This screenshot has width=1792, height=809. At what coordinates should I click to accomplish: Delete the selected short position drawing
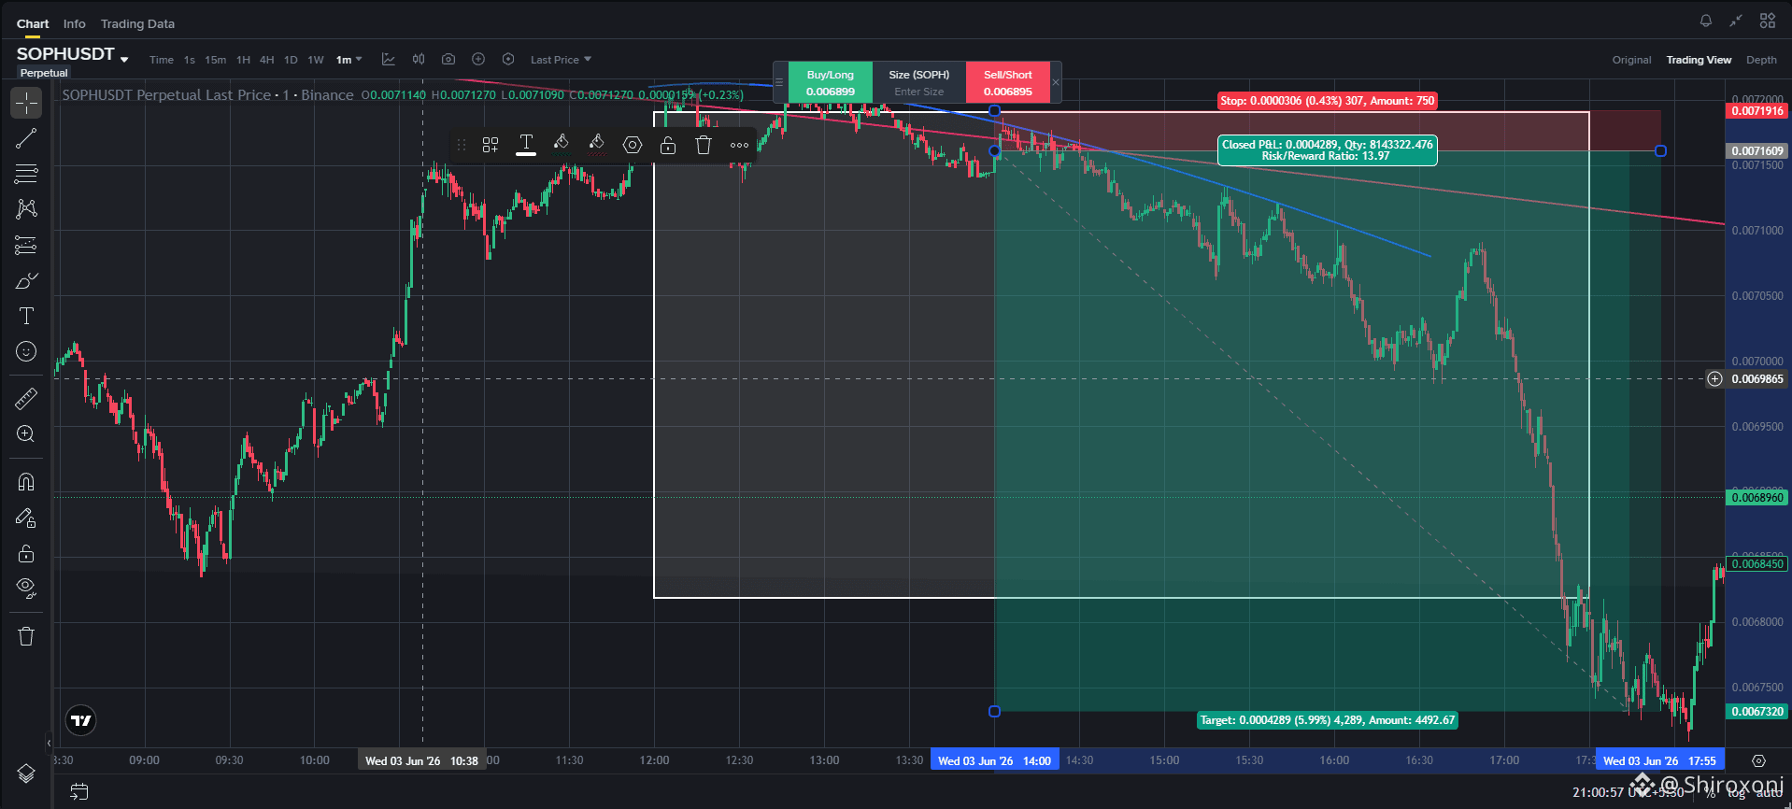click(704, 145)
